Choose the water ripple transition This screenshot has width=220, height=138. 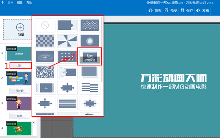click(45, 56)
